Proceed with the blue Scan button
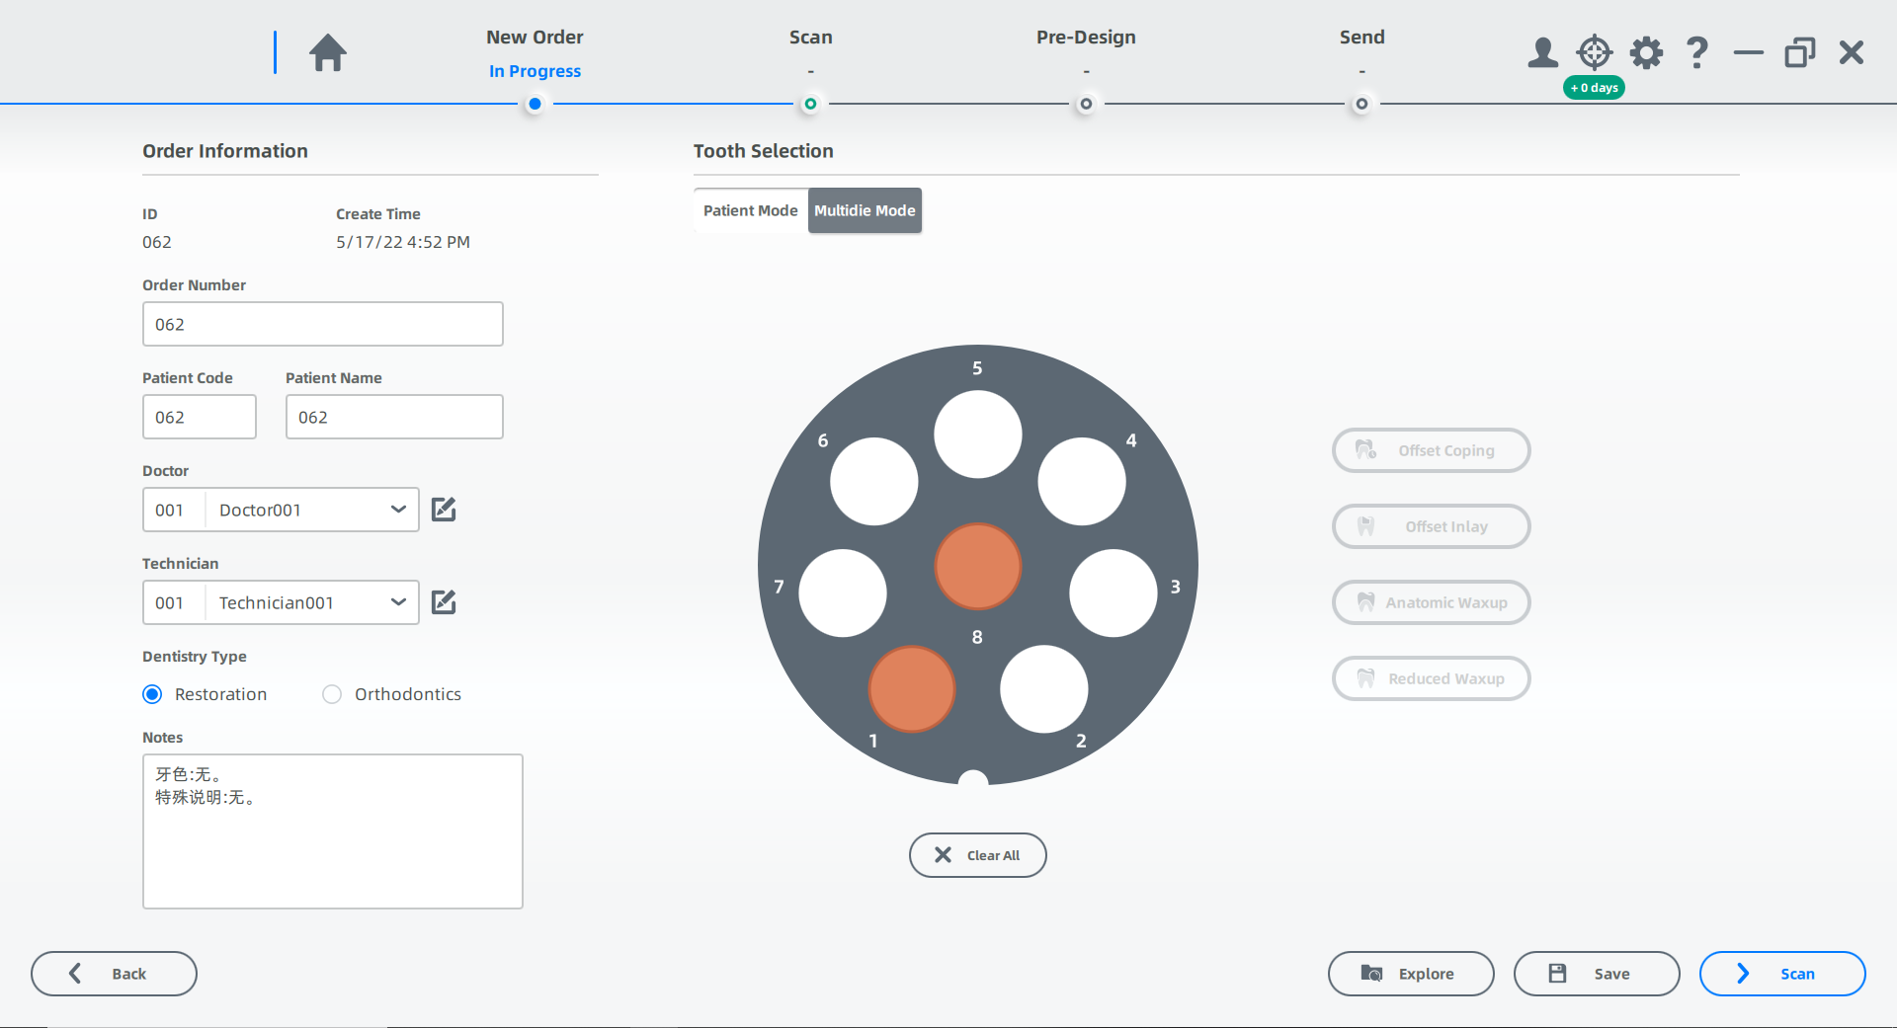 tap(1781, 974)
